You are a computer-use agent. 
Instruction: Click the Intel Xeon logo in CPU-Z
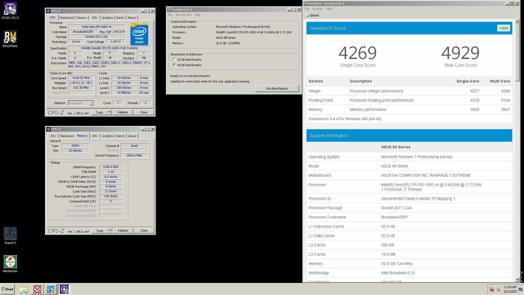139,34
